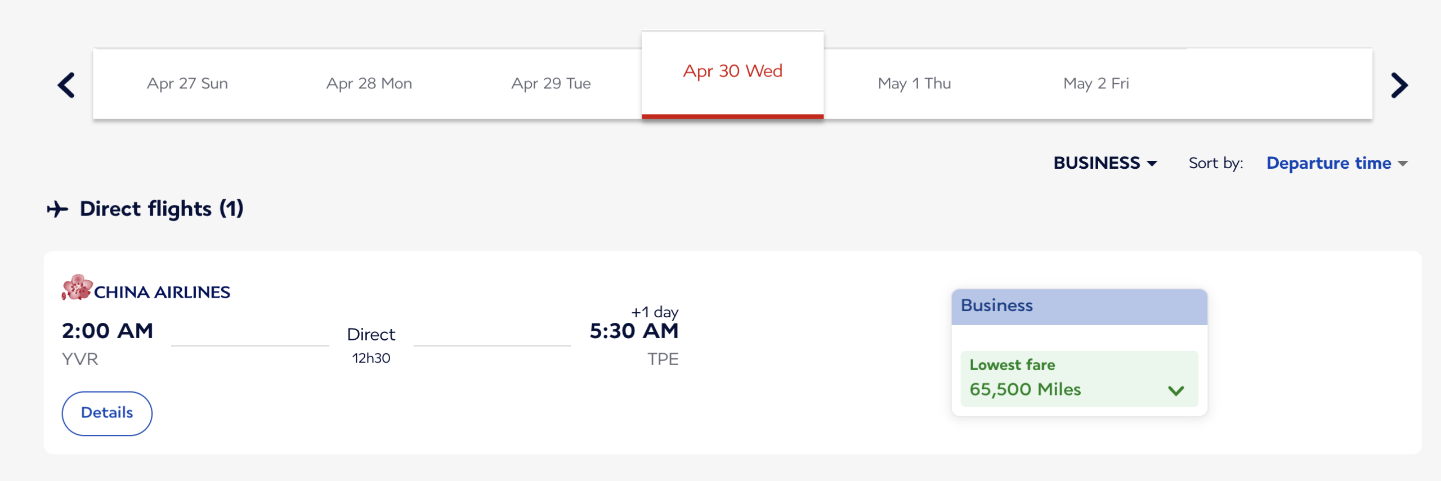Switch to the Apr 29 Tue date tab
Screen dimensions: 1441x481
(551, 83)
